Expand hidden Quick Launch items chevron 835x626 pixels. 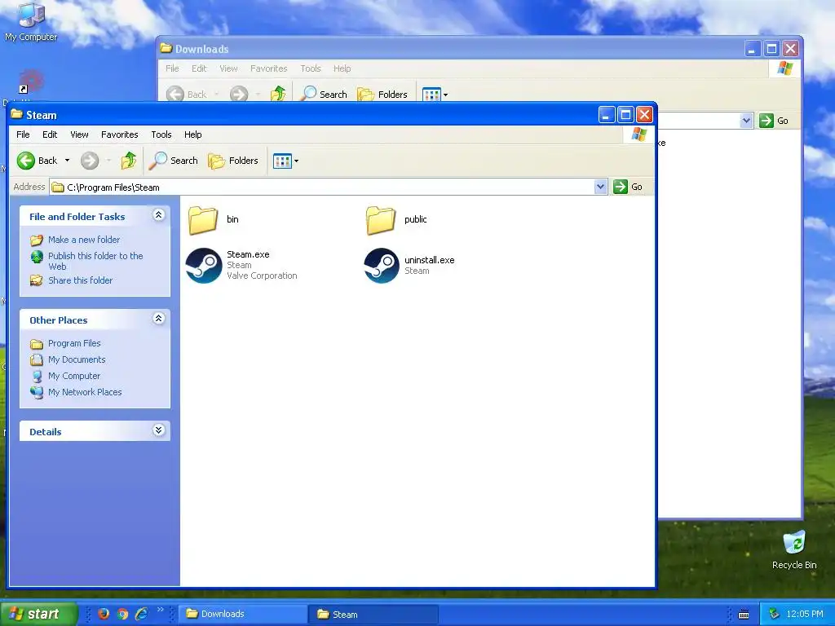click(161, 610)
